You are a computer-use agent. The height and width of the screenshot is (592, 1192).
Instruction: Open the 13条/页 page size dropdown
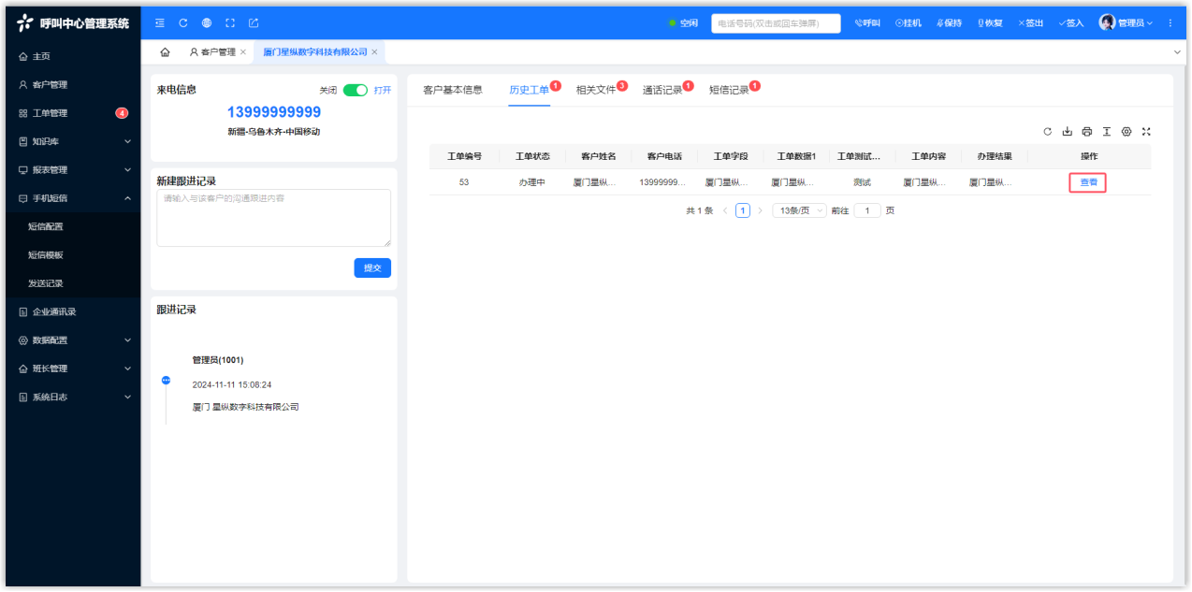pos(799,210)
